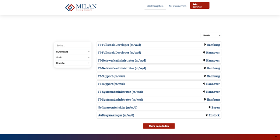Click location pin on IT-Fullstack Developer Hannover row

[204, 52]
